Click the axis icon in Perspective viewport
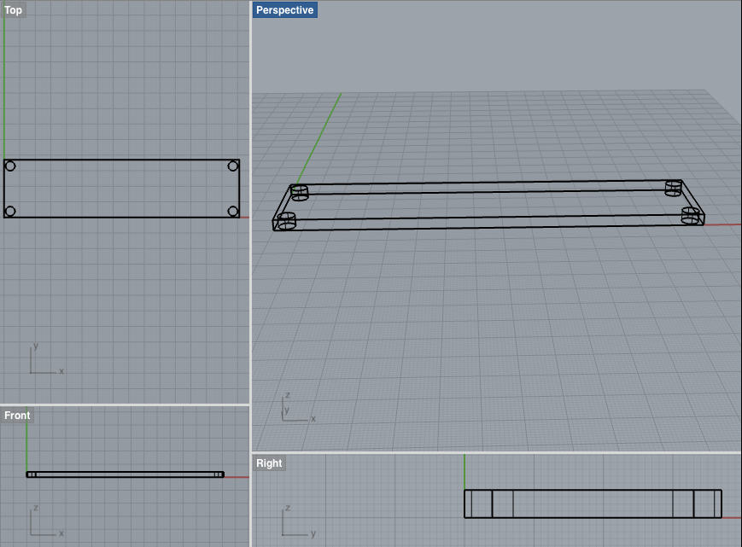The height and width of the screenshot is (547, 742). pyautogui.click(x=298, y=408)
